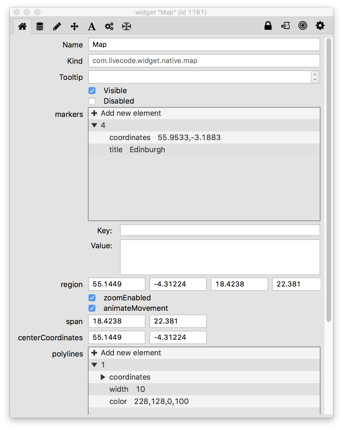Image resolution: width=343 pixels, height=430 pixels.
Task: Collapse polyline element 1
Action: coord(94,365)
